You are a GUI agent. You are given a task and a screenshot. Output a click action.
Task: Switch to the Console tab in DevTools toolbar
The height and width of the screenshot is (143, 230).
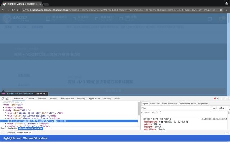coord(30,99)
